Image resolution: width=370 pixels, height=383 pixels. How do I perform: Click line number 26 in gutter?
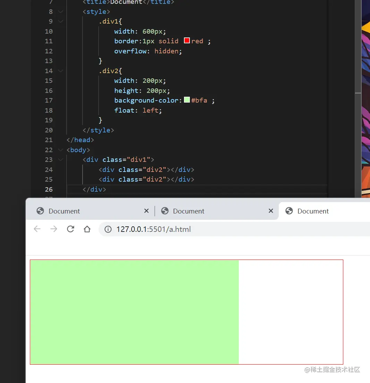pyautogui.click(x=49, y=190)
